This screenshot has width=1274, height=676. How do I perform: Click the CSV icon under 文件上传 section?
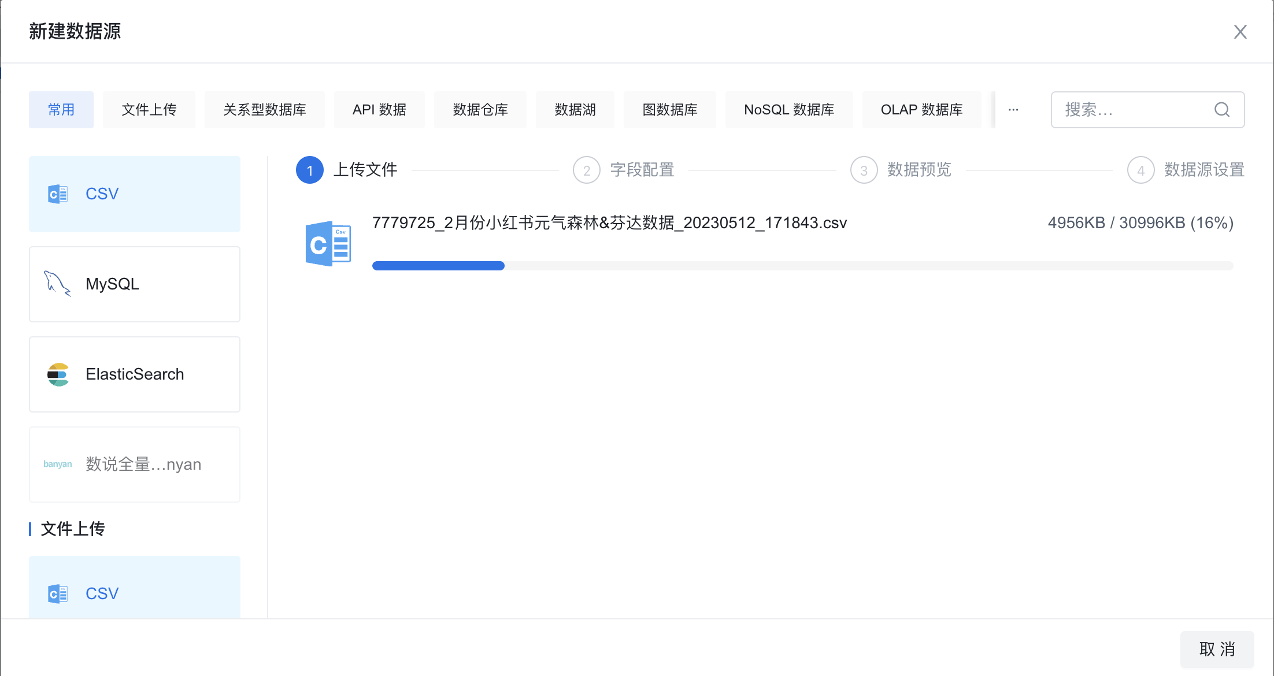coord(58,594)
